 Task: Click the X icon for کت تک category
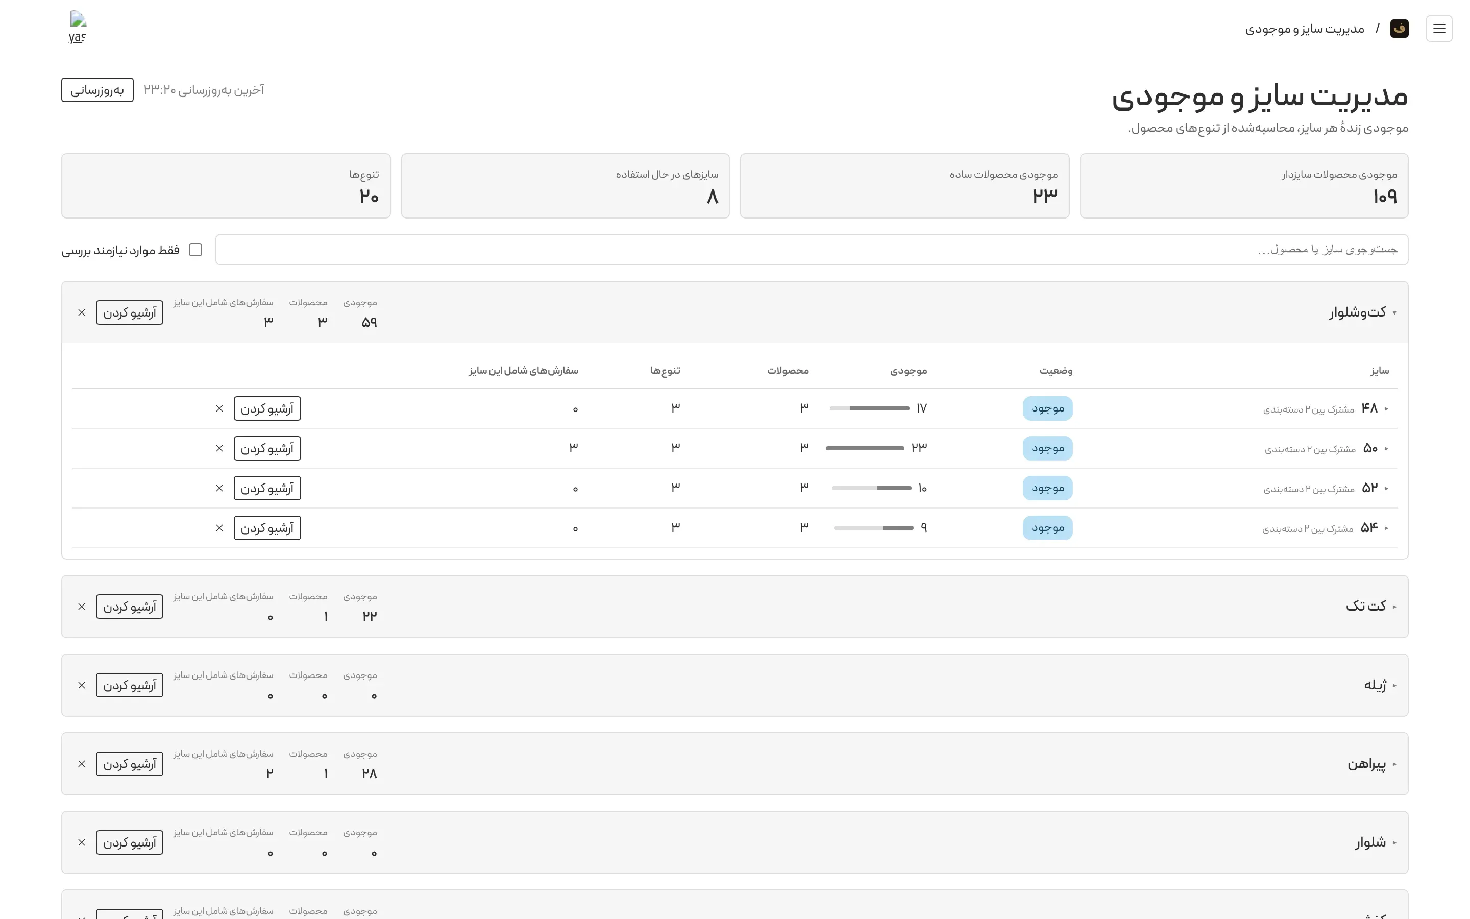coord(81,607)
